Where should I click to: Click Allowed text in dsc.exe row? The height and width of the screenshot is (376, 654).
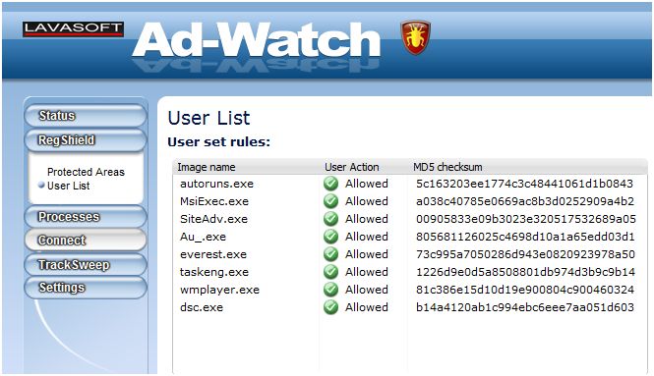[x=366, y=307]
